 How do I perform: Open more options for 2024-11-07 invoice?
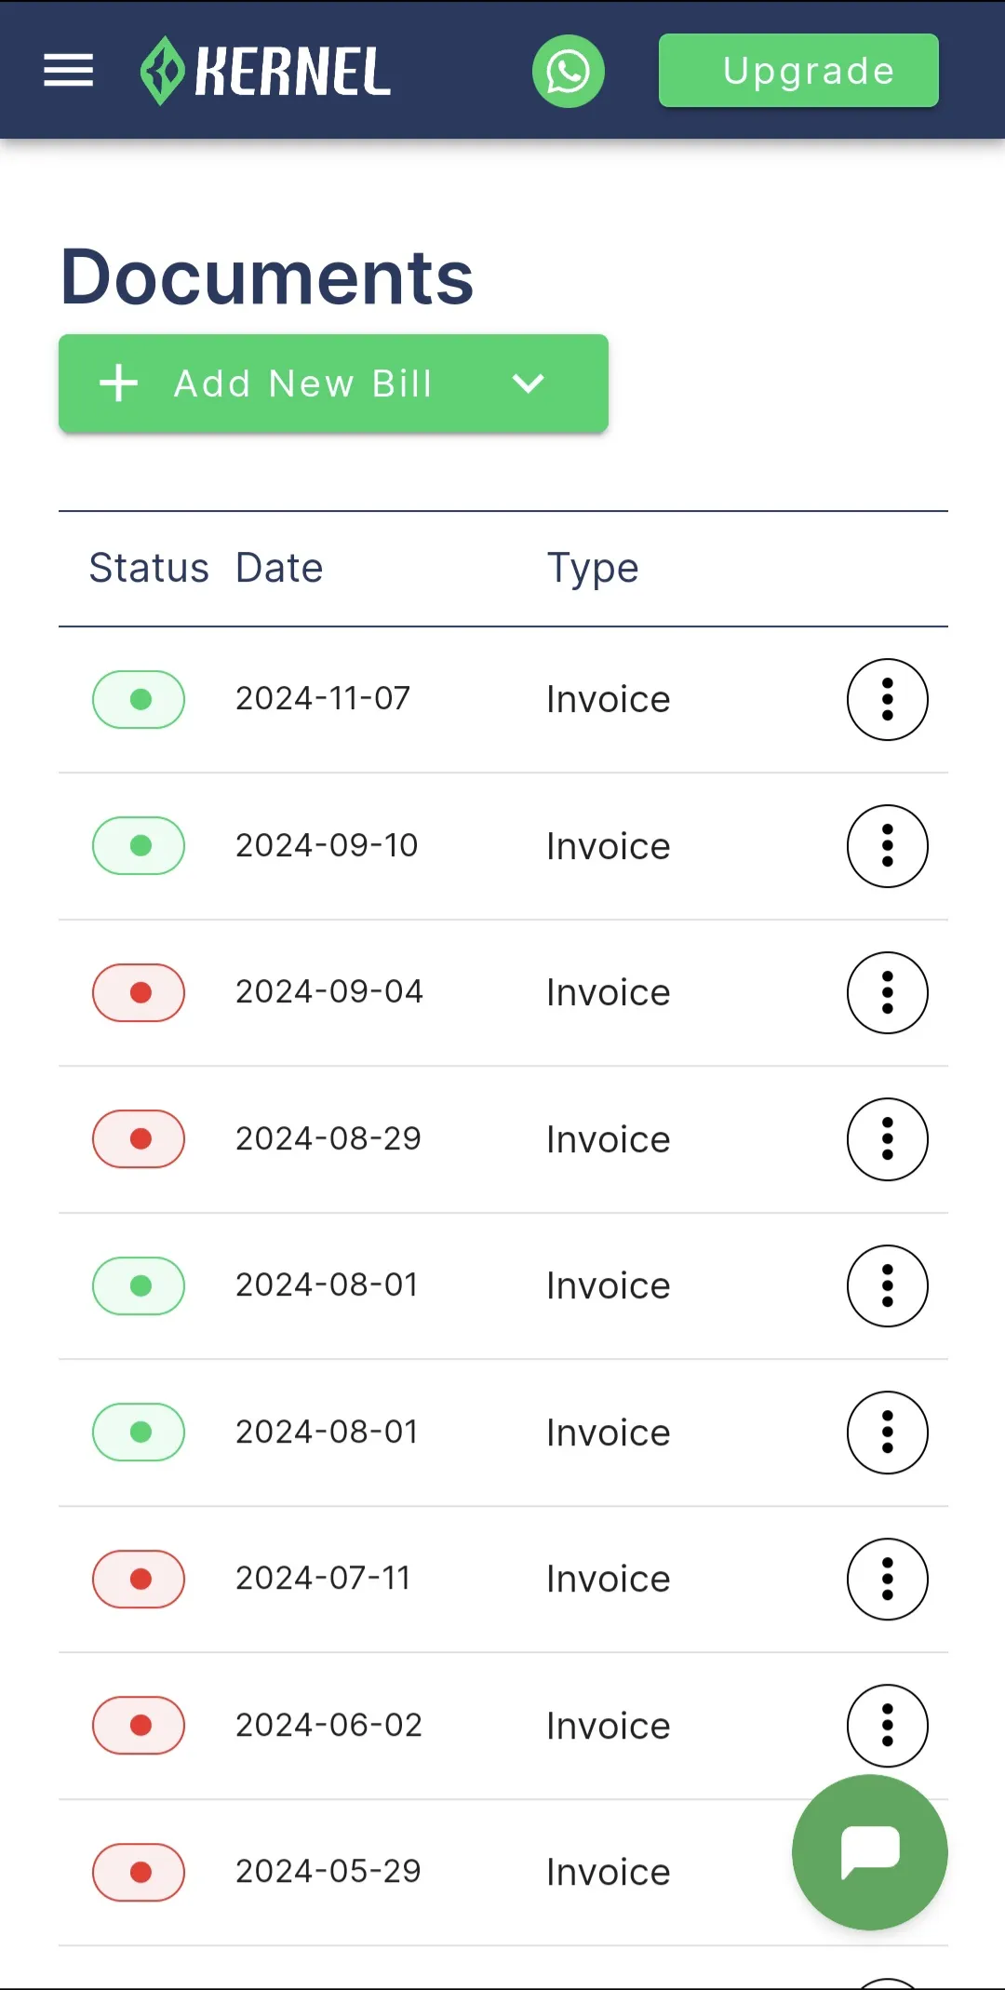[888, 700]
